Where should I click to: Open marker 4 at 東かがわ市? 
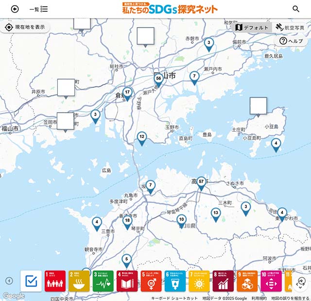click(x=282, y=215)
